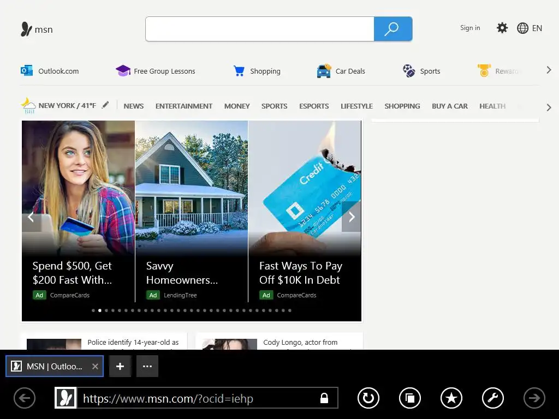Viewport: 559px width, 419px height.
Task: Go back with the browser back arrow
Action: 25,398
